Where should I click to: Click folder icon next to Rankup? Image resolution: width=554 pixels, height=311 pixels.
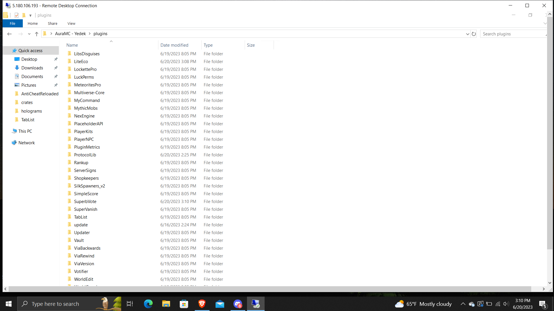click(x=69, y=162)
